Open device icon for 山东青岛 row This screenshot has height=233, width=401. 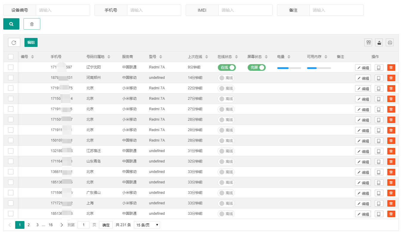point(379,162)
